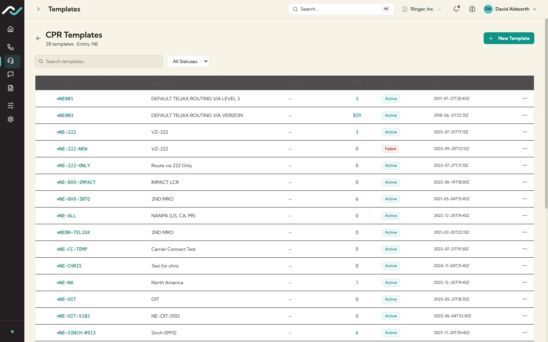
Task: Open template *NE003
Action: [65, 116]
